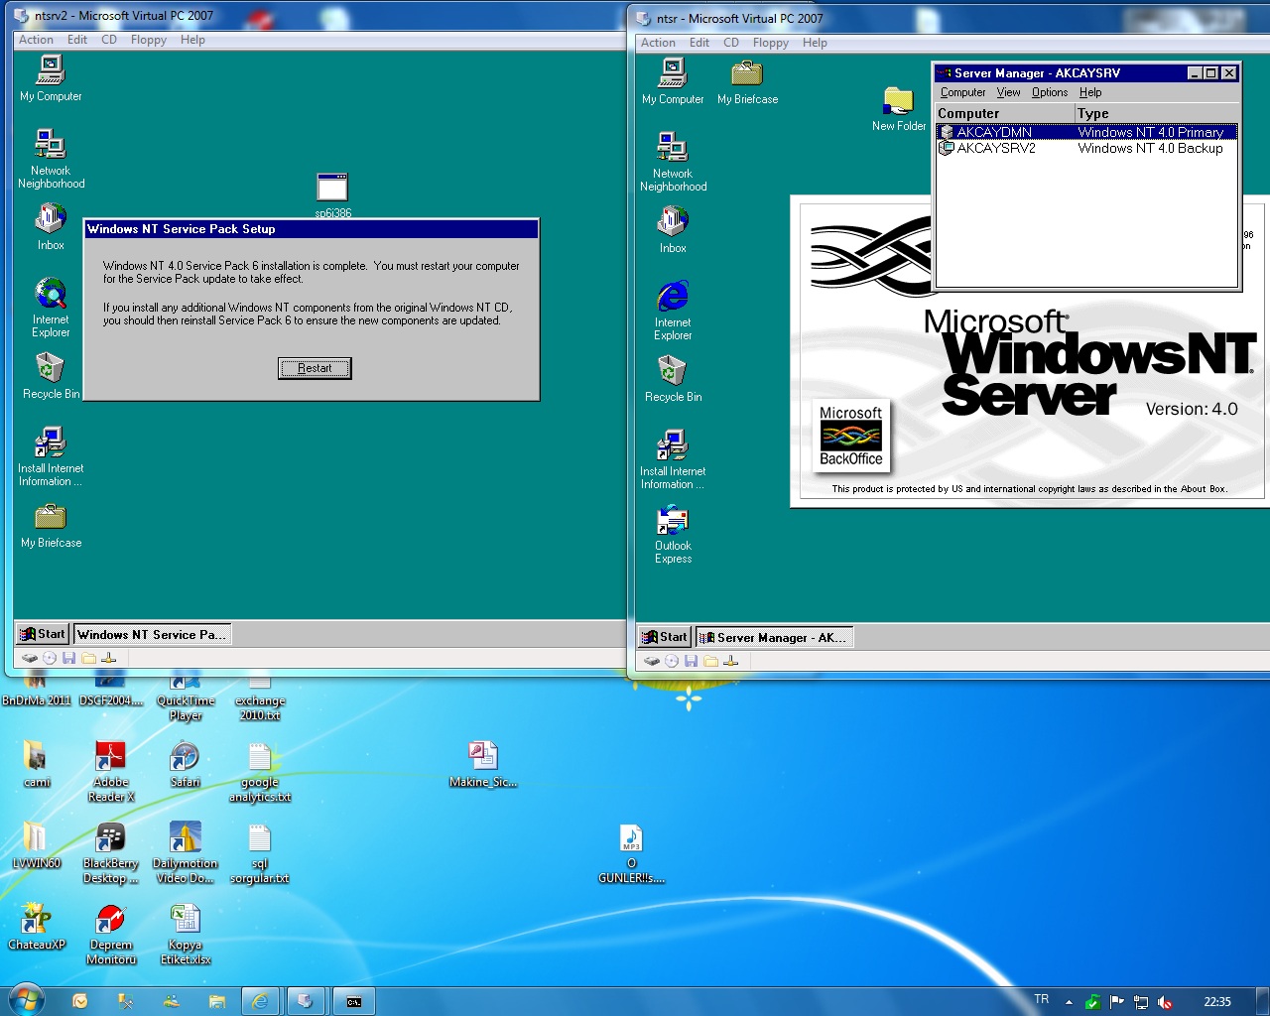
Task: Click network adapter status icon in ntsrv2
Action: (109, 658)
